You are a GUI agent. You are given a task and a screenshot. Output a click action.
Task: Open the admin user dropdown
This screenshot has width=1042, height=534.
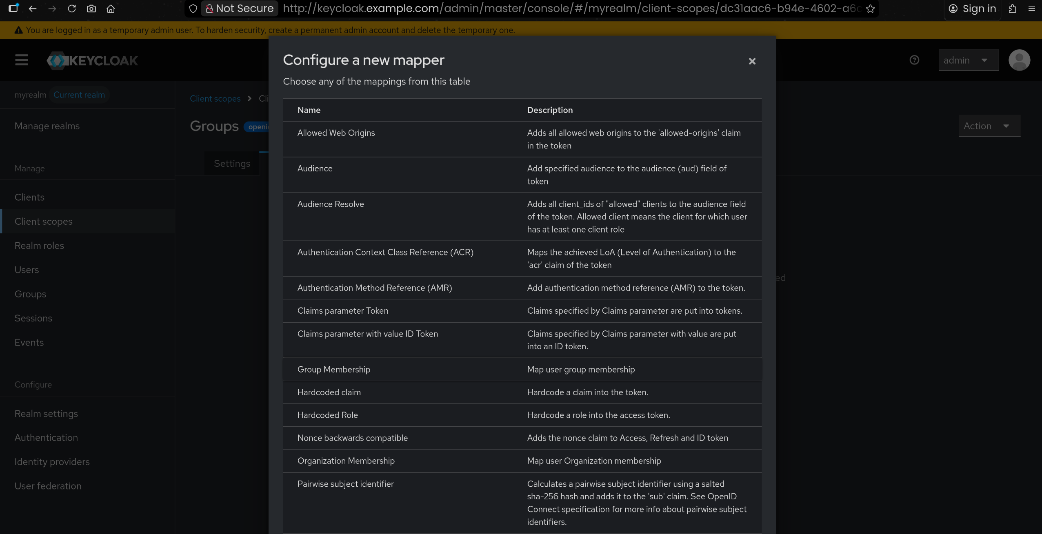tap(968, 60)
